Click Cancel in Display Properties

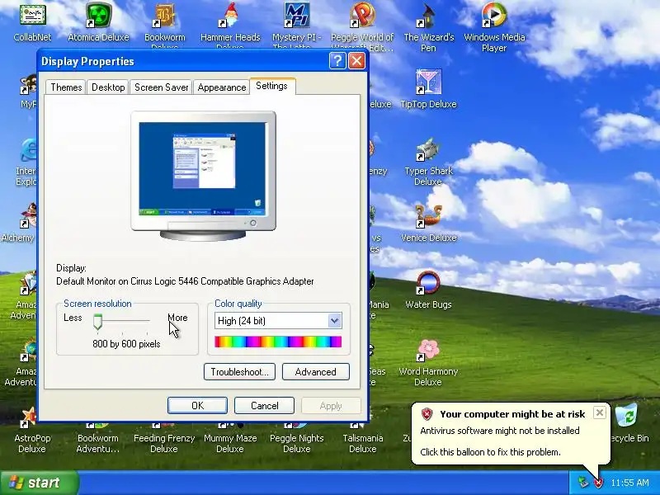264,405
